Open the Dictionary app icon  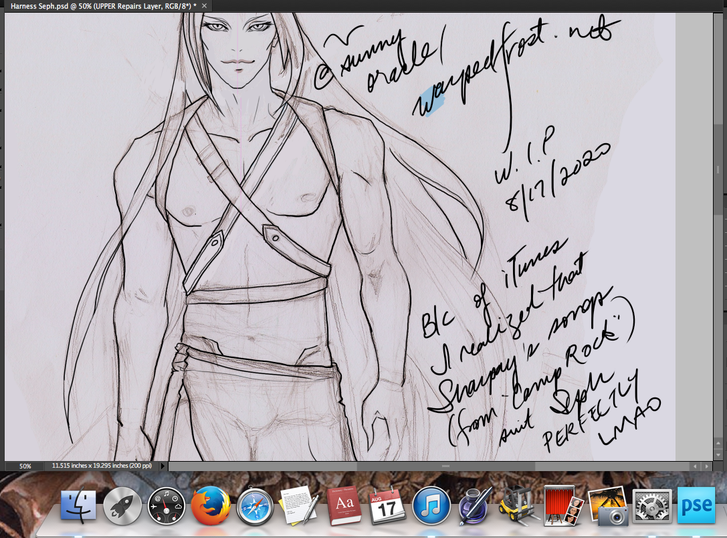pyautogui.click(x=343, y=507)
